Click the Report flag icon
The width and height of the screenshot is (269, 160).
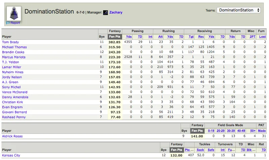coord(8,23)
